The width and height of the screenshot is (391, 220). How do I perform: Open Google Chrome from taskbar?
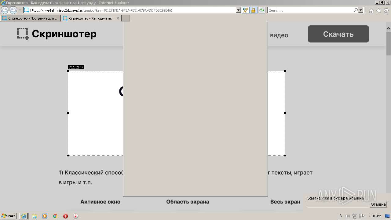click(55, 216)
